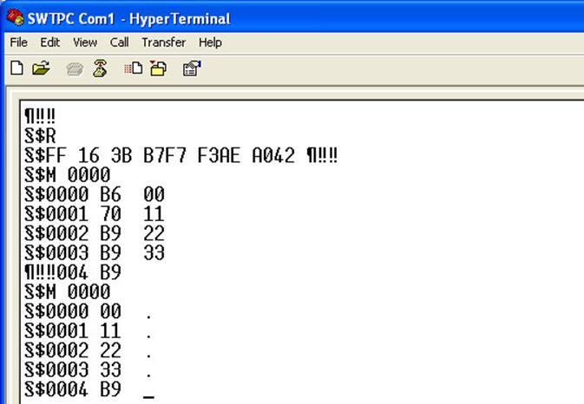584x404 pixels.
Task: Open the Call menu
Action: (x=119, y=42)
